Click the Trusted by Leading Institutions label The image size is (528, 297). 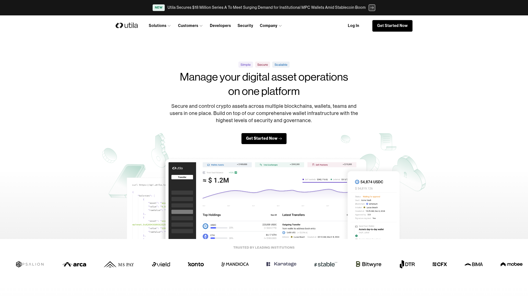click(264, 248)
